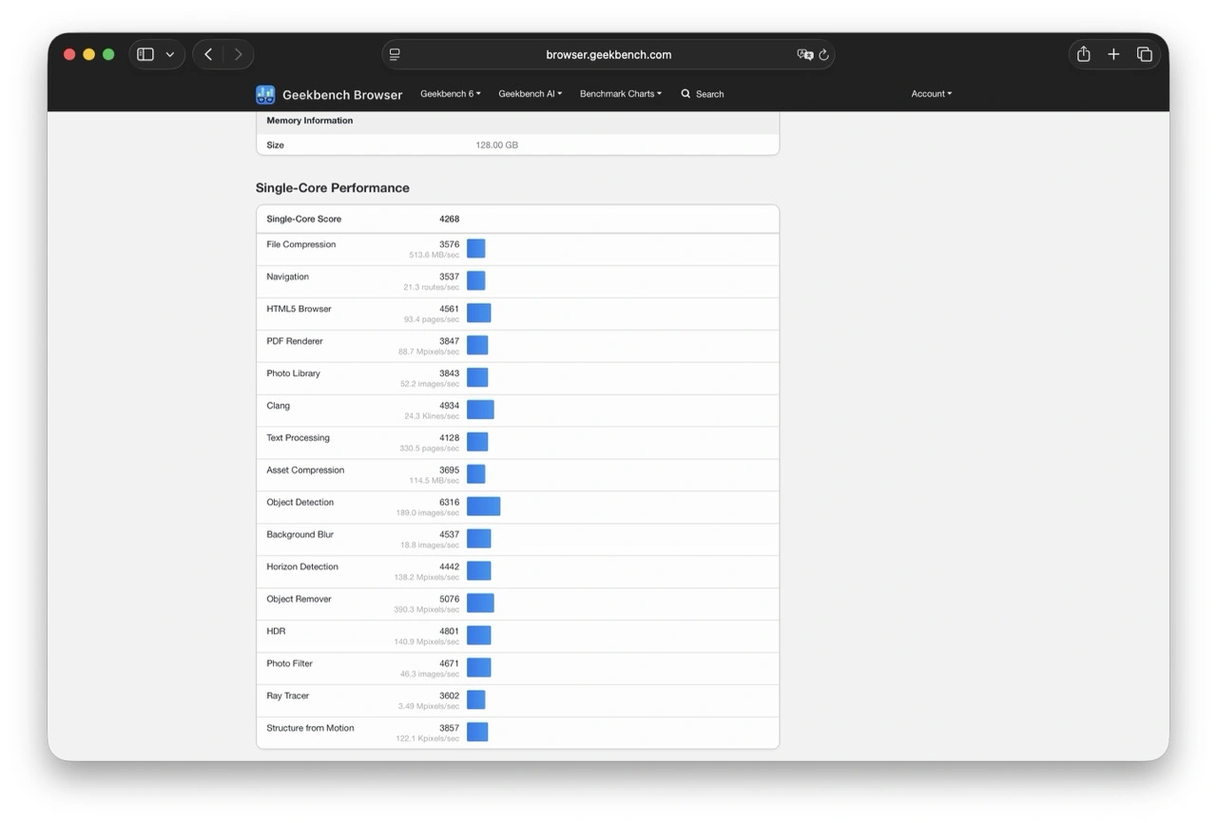The image size is (1217, 823).
Task: Click the translate icon in the address bar
Action: [x=804, y=55]
